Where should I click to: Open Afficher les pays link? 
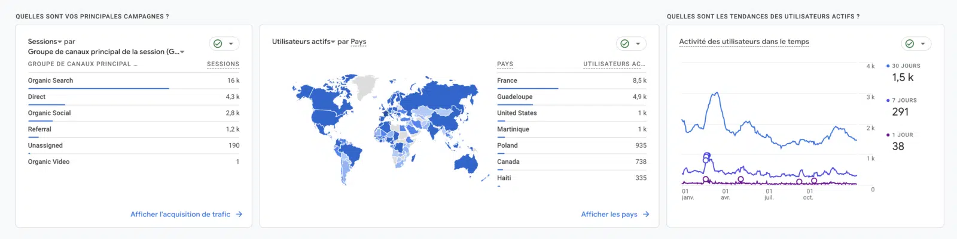click(x=609, y=215)
